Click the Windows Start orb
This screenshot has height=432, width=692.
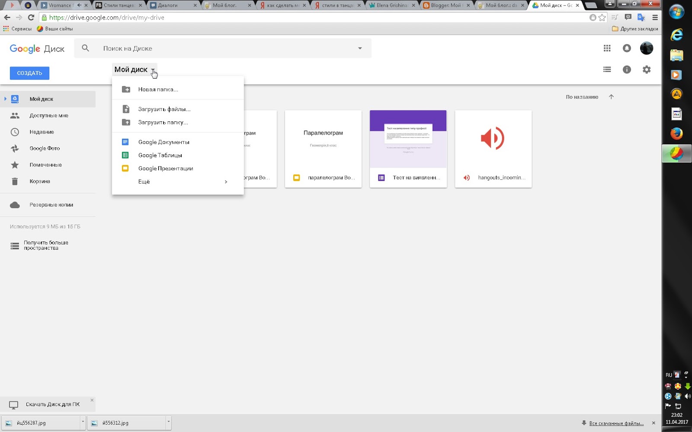(x=677, y=12)
